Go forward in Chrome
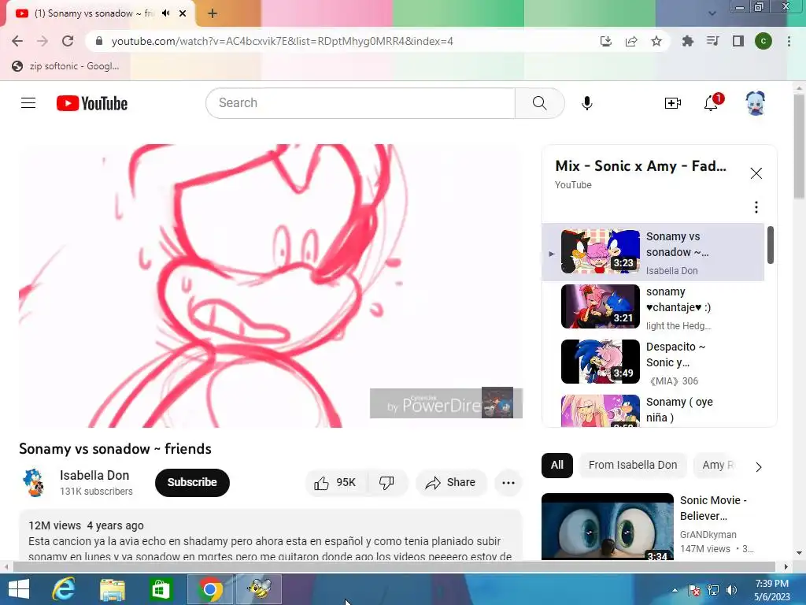Screen dimensions: 806x605 point(43,41)
